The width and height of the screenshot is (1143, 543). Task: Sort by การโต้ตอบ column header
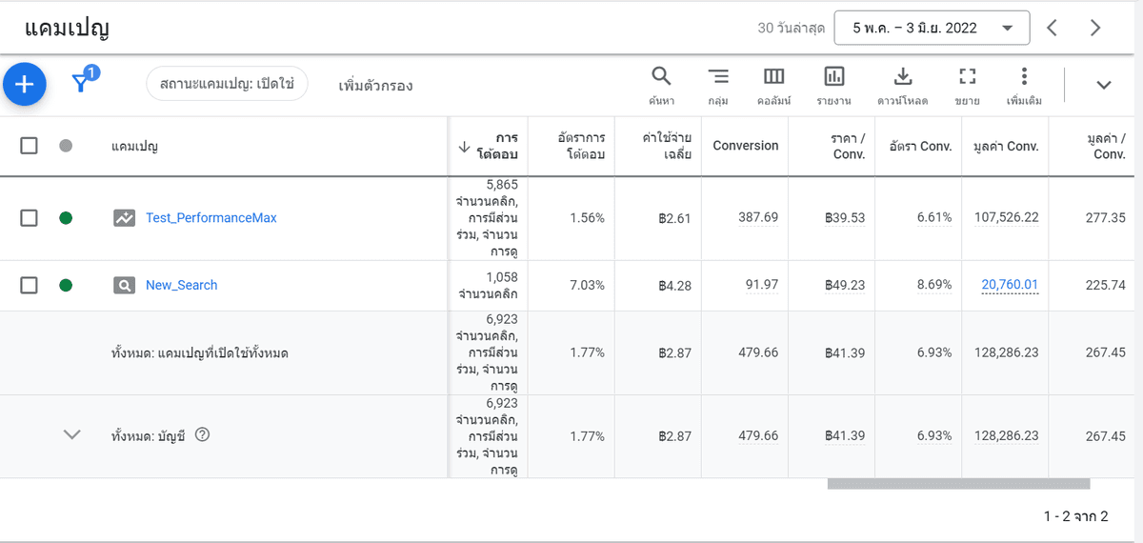[495, 146]
